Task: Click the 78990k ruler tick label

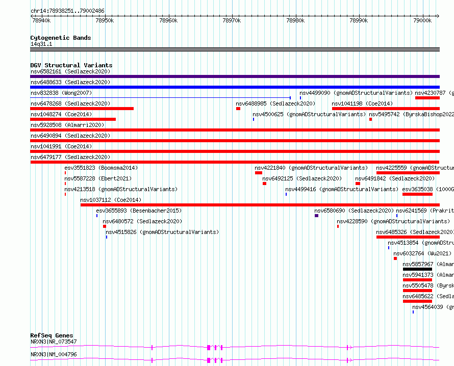Action: [359, 20]
